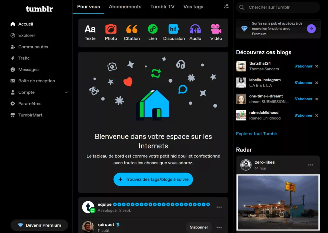The height and width of the screenshot is (233, 328).
Task: Dismiss labella-instagram suggestion
Action: pos(317,83)
